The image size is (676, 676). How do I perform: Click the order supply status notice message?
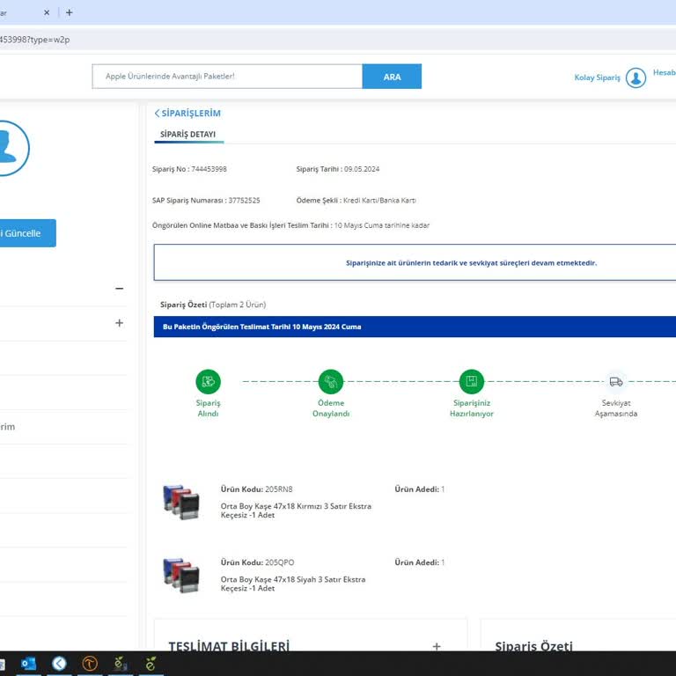(471, 263)
